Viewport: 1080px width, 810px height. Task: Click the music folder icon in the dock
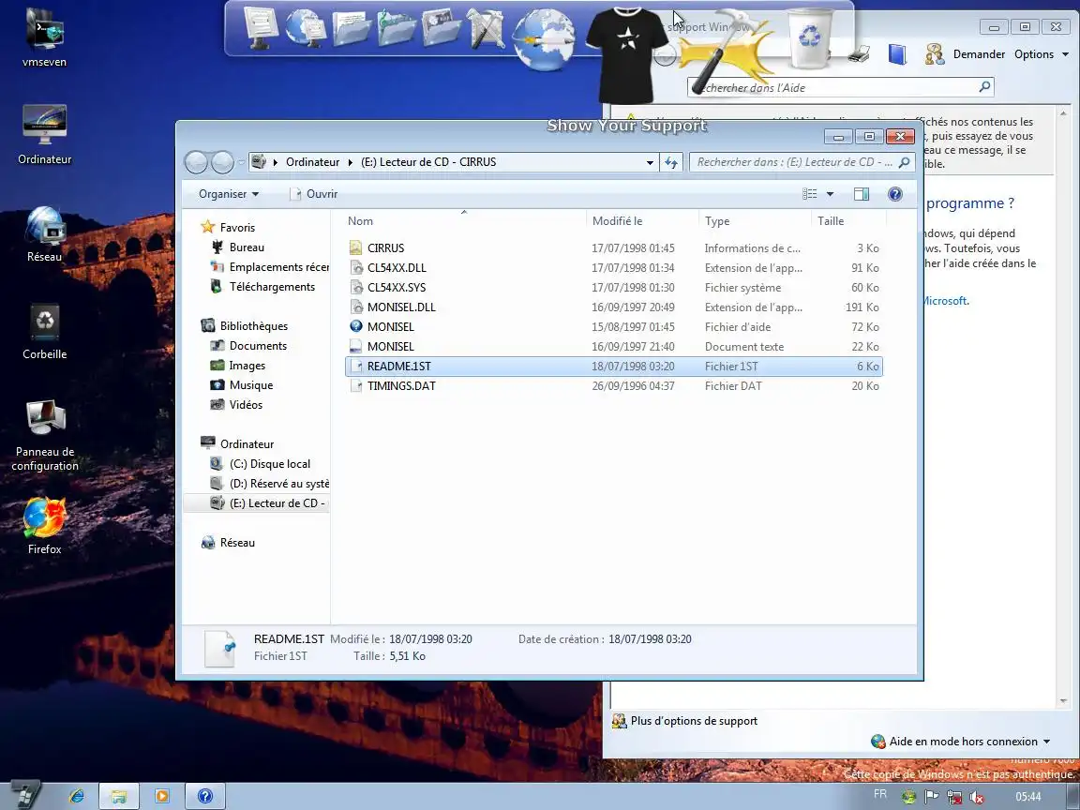pos(396,27)
